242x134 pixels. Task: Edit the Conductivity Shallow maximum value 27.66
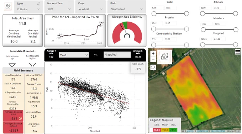170,39
